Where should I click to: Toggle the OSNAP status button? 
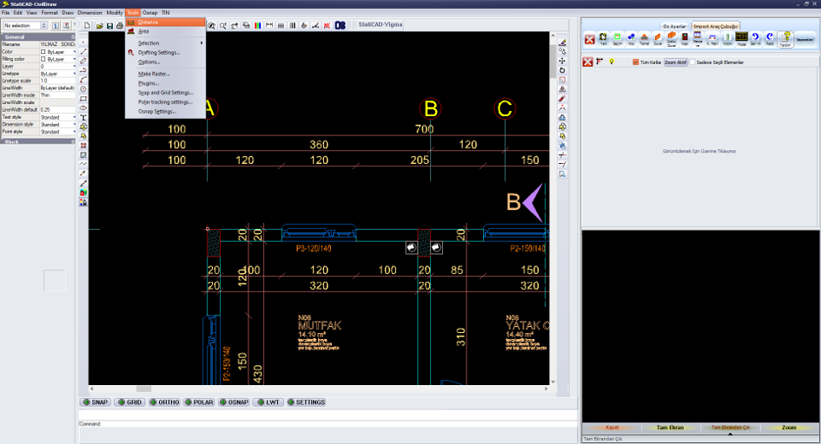click(234, 402)
